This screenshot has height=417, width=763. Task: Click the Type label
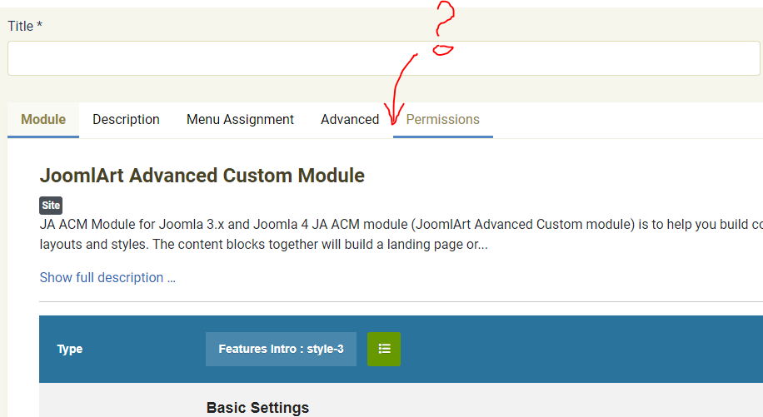(70, 349)
